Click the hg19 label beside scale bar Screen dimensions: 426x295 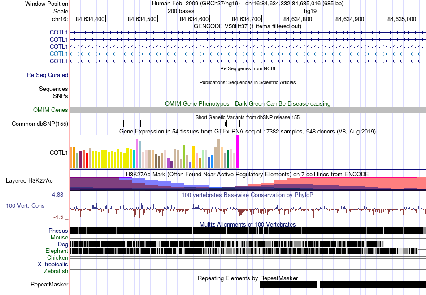point(310,11)
